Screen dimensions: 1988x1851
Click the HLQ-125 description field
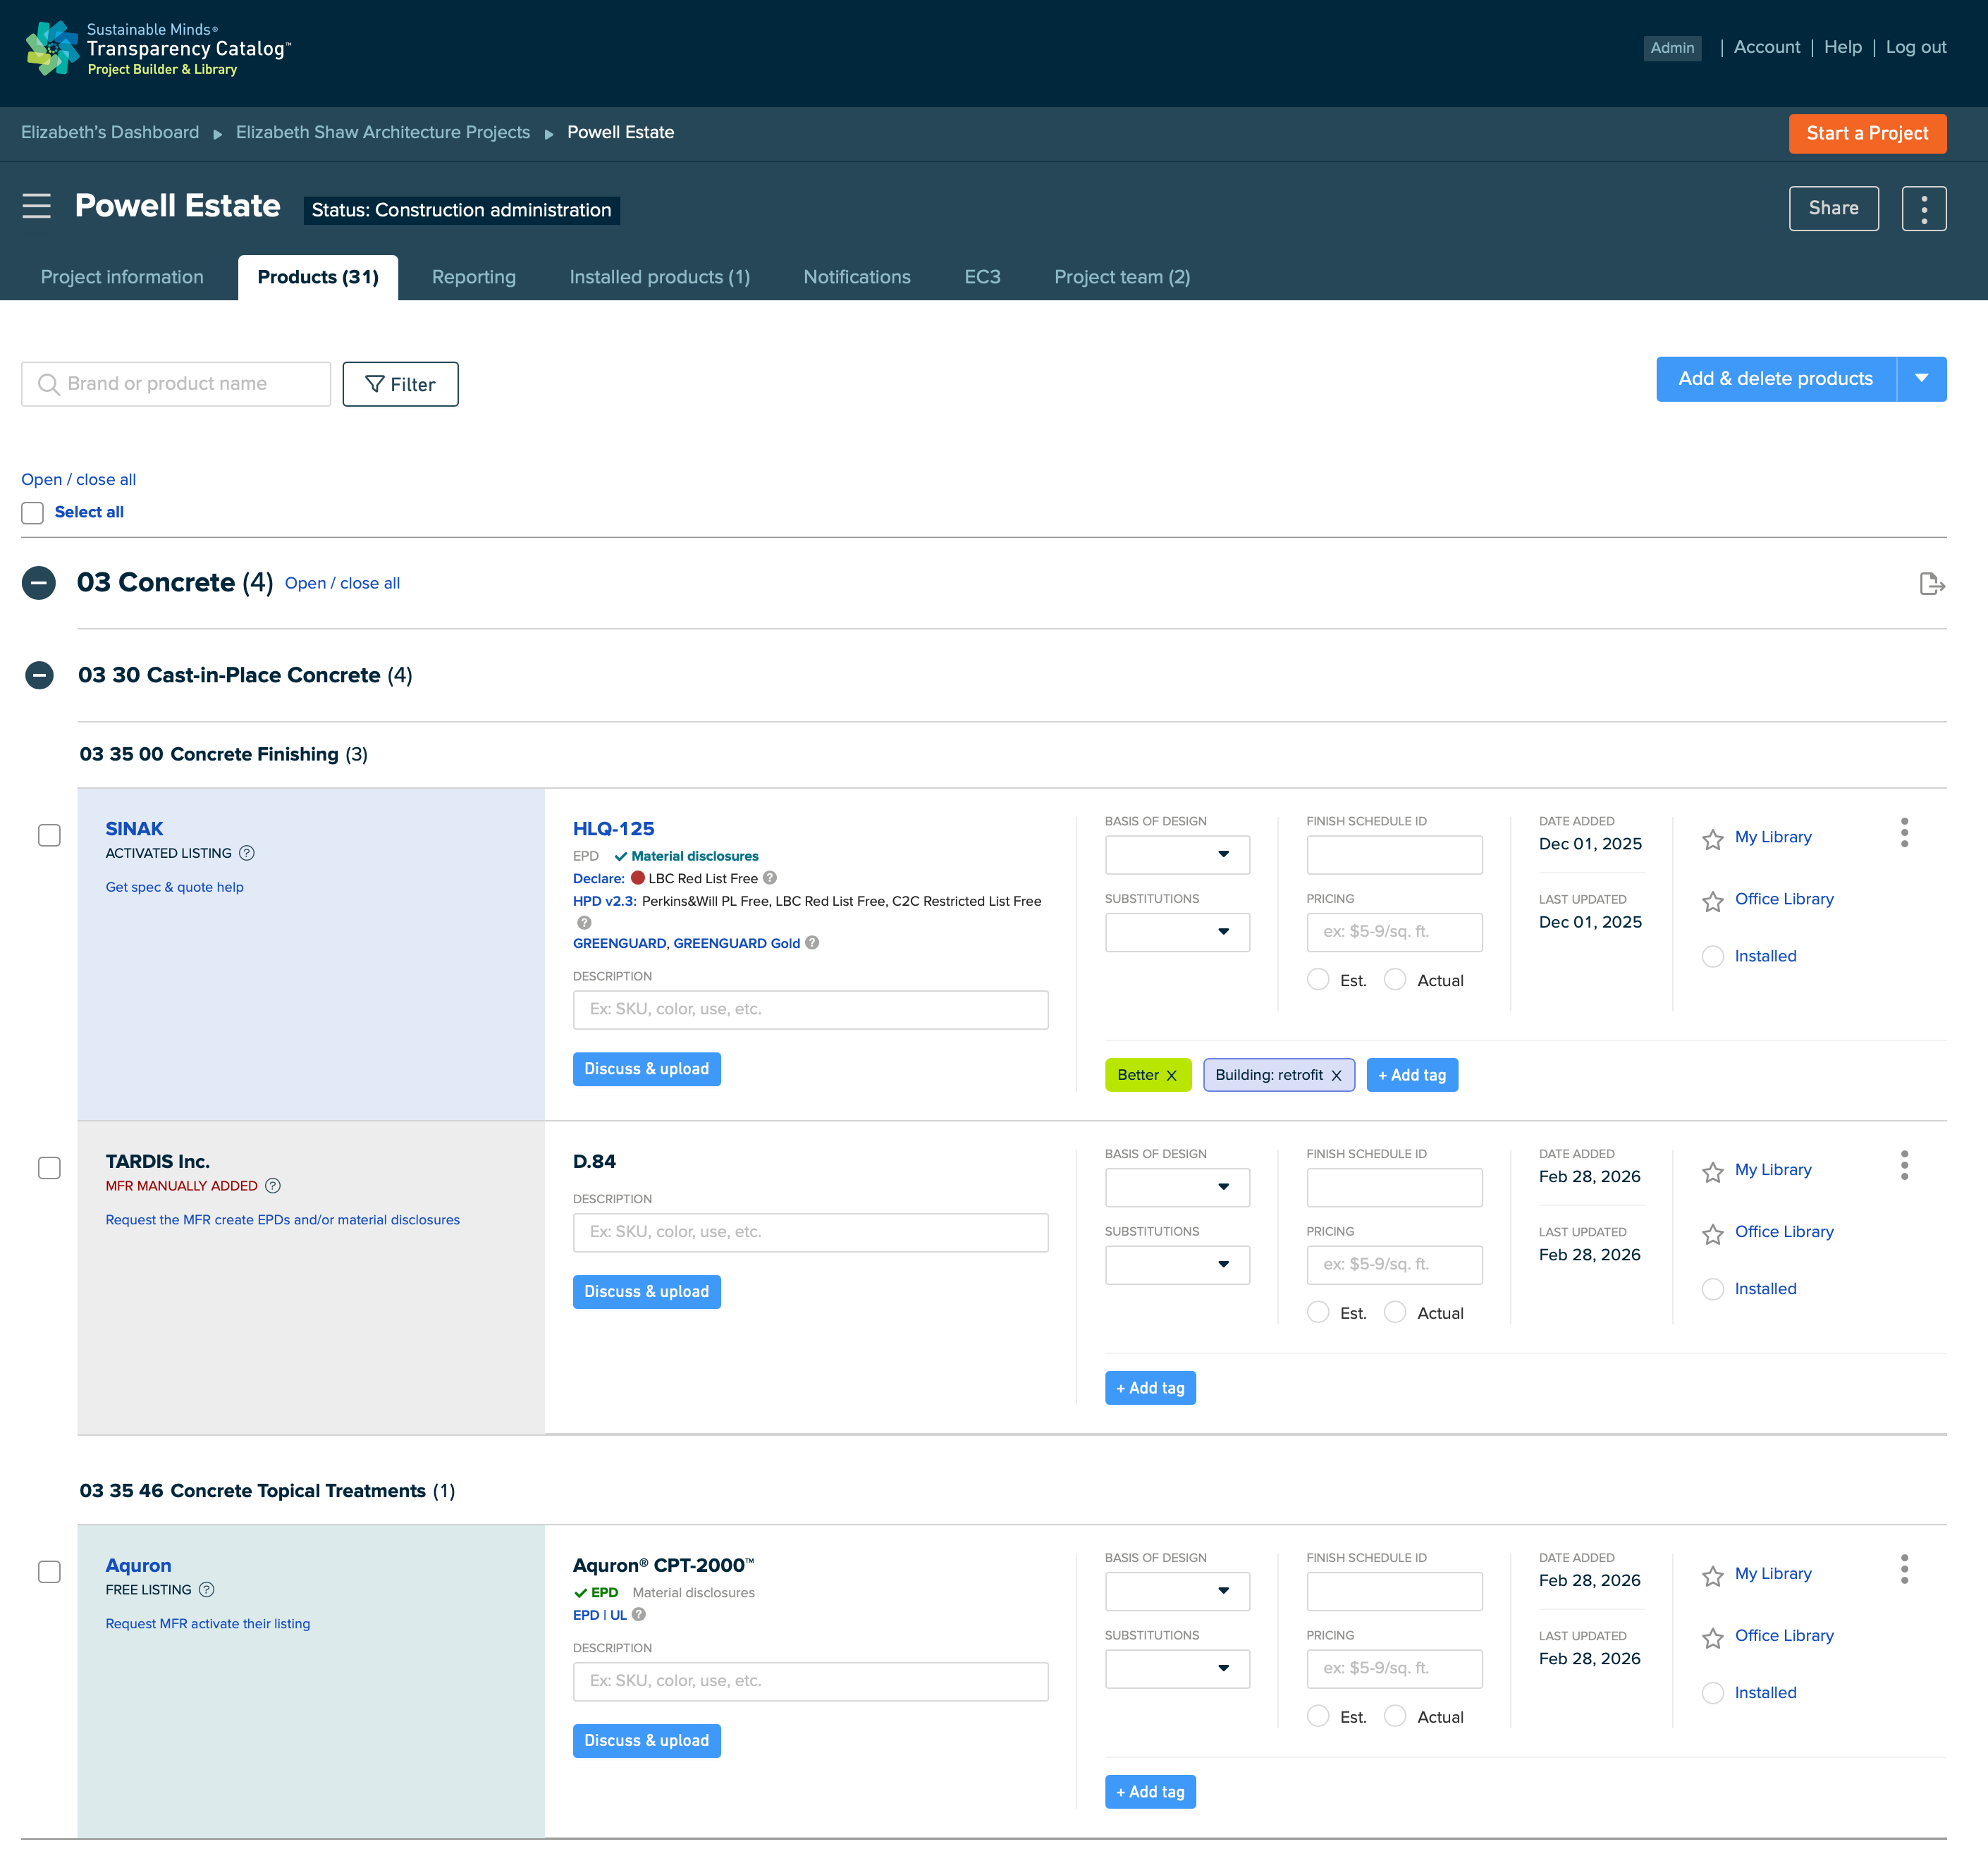click(810, 1009)
